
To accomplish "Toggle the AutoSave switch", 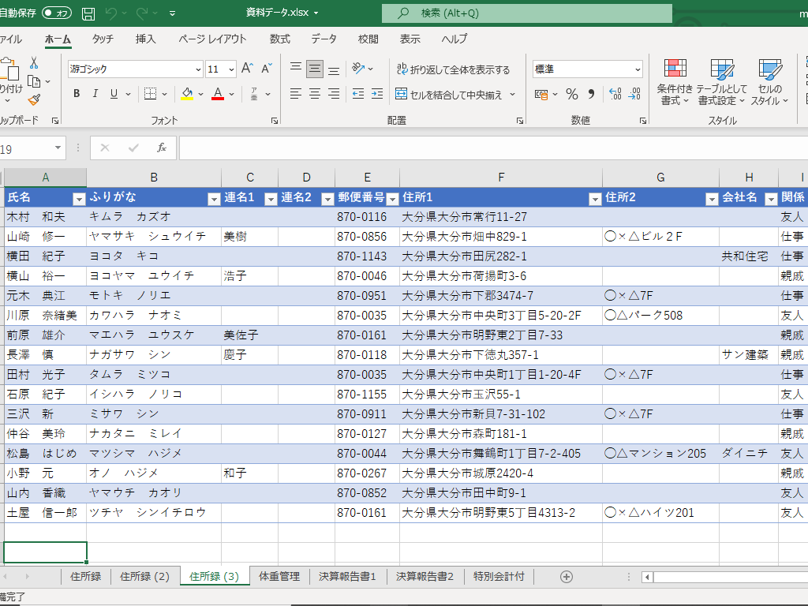I will 57,13.
